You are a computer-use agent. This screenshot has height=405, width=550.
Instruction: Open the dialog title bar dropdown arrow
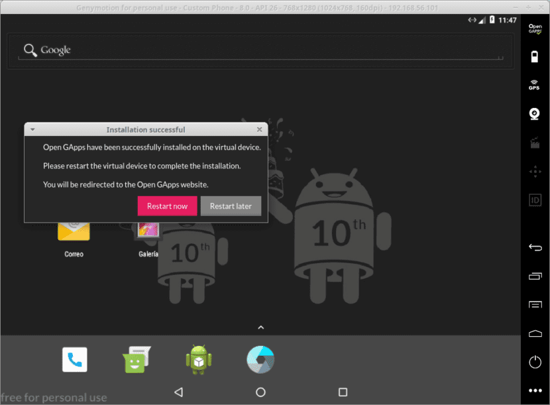32,130
